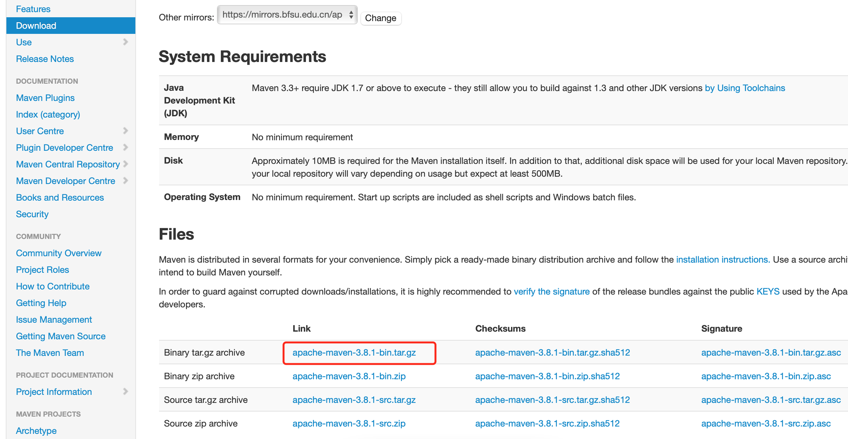Open Getting Maven Source link
The width and height of the screenshot is (848, 439).
click(x=61, y=336)
